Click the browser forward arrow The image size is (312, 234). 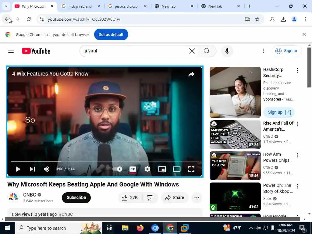coord(18,19)
